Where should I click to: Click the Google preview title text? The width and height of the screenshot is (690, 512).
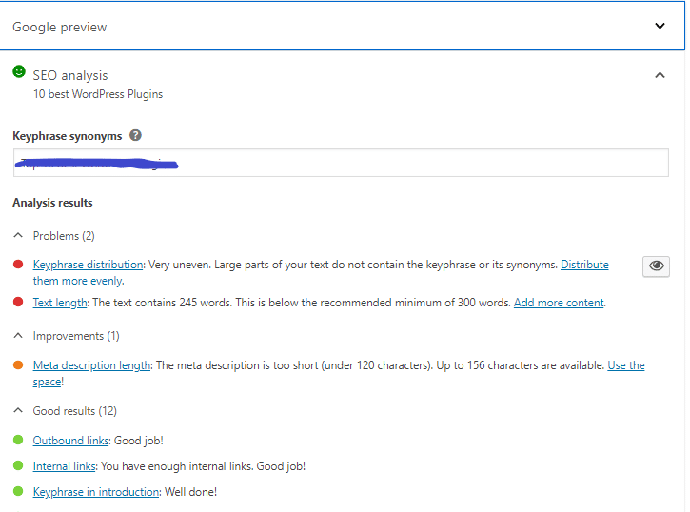(60, 27)
